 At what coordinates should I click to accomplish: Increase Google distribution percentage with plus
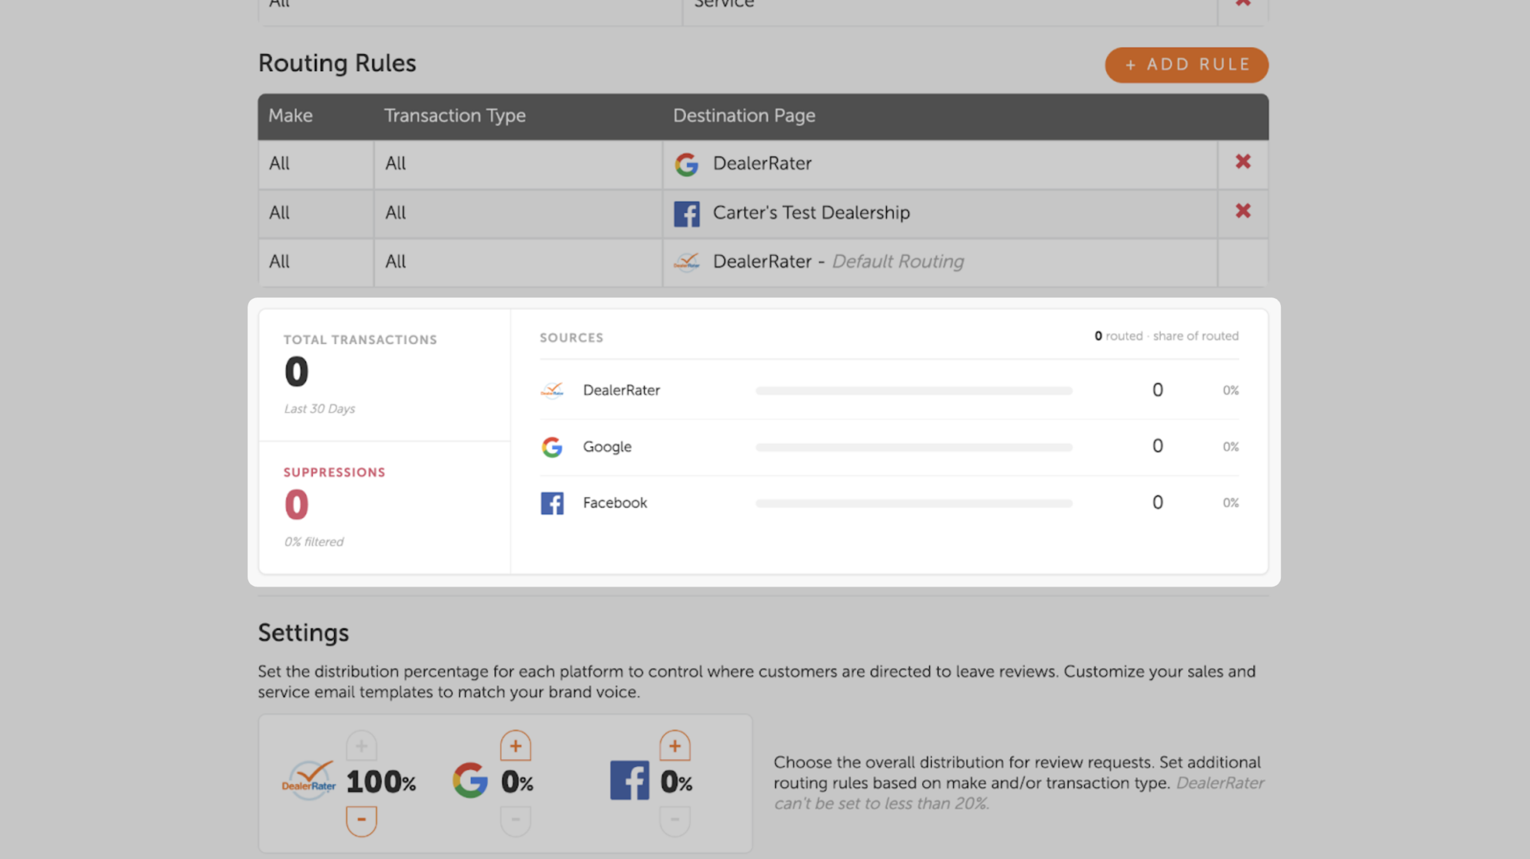point(516,746)
